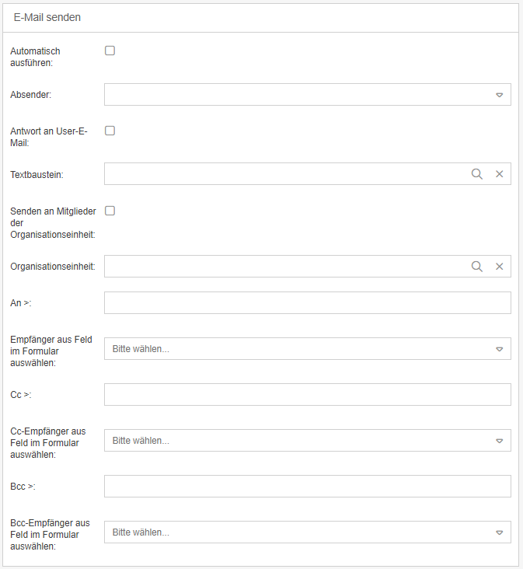Click the search icon in Textbaustein field
This screenshot has width=523, height=569.
[477, 174]
